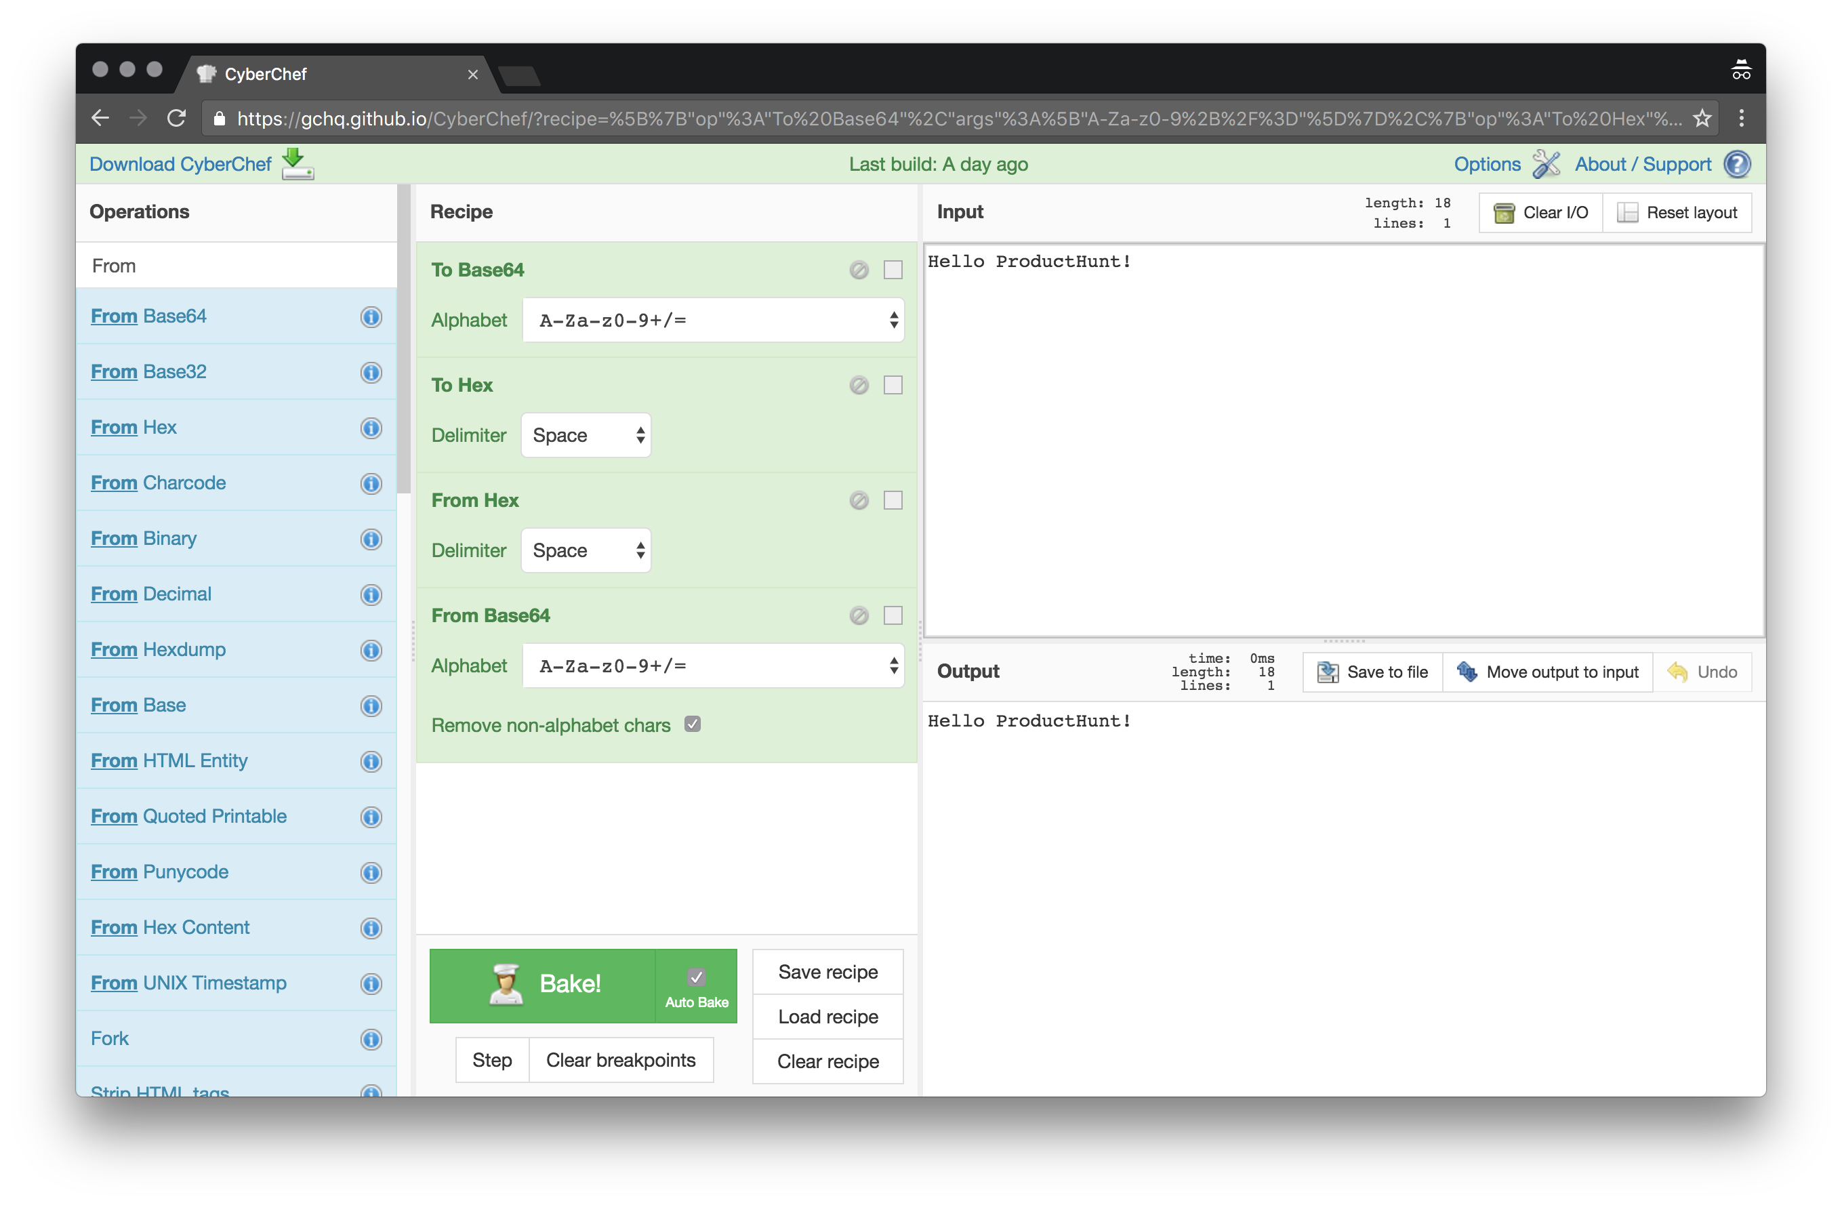Click the download CyberChef arrow icon
The width and height of the screenshot is (1842, 1205).
click(x=298, y=163)
